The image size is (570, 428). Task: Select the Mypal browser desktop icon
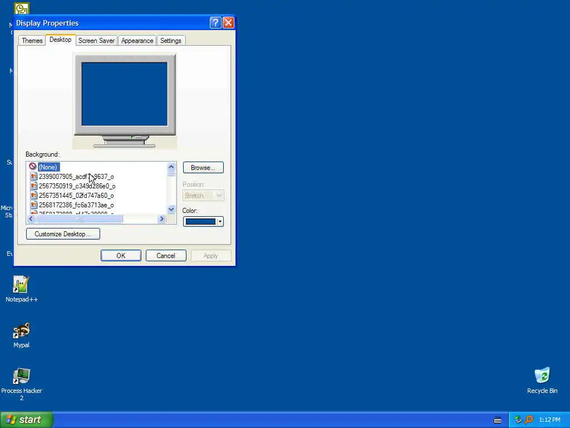click(x=21, y=335)
